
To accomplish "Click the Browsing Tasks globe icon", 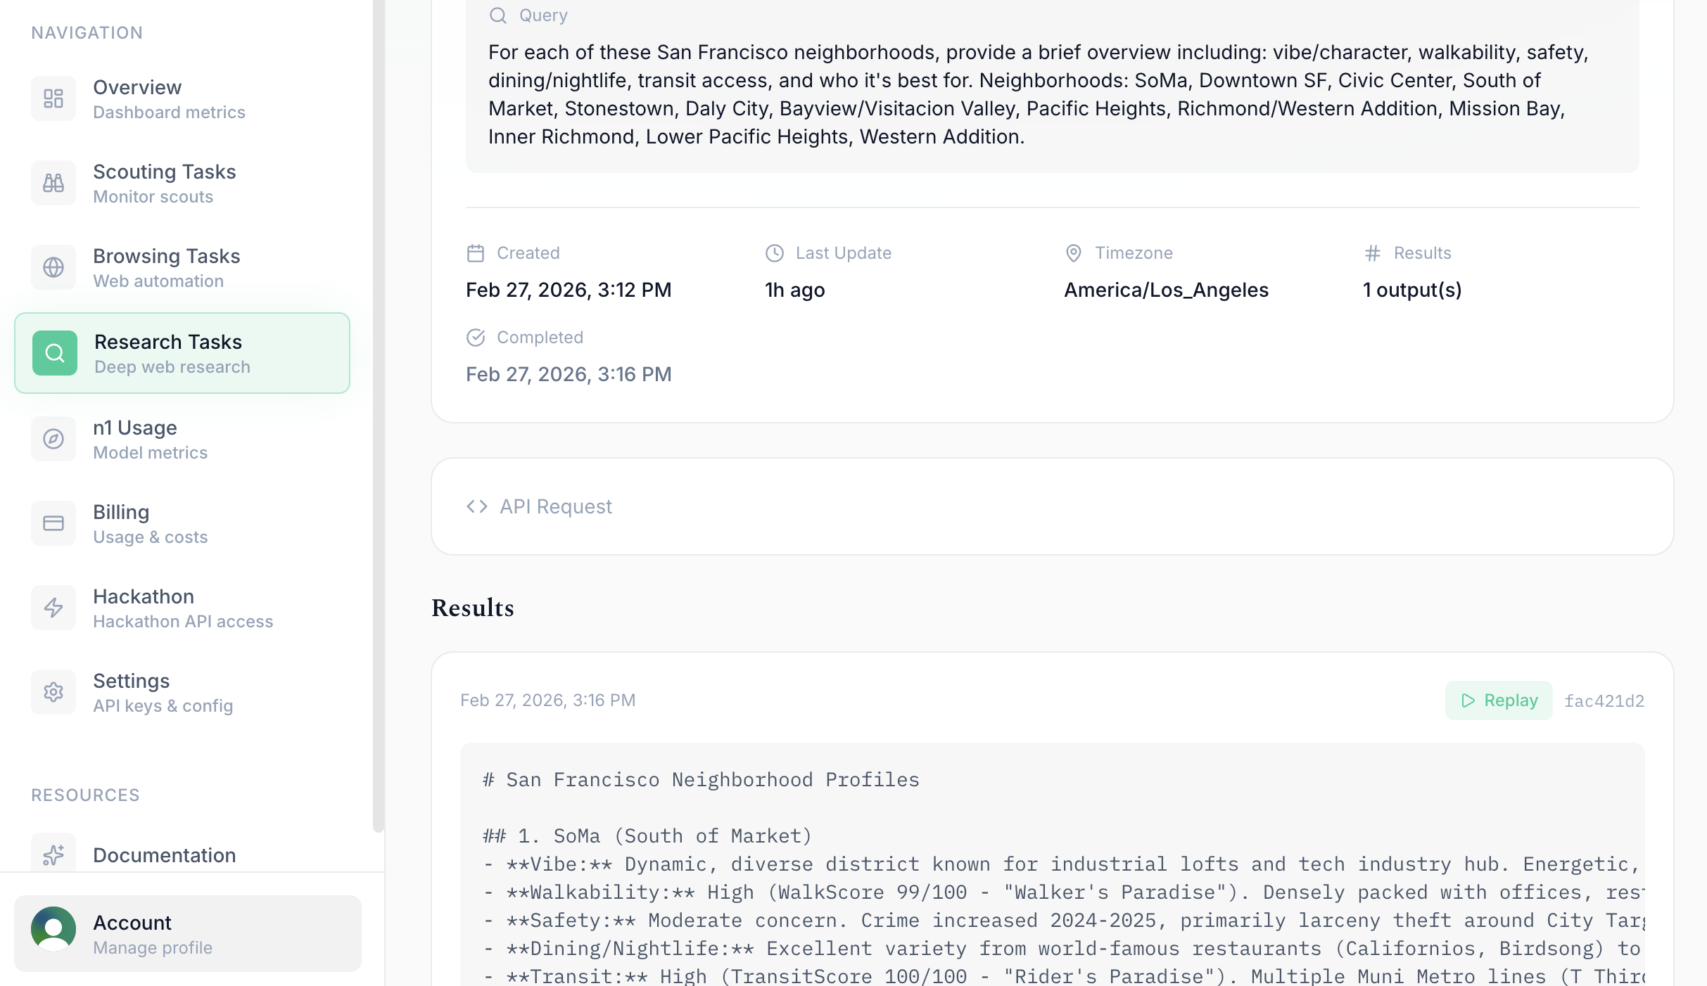I will click(53, 267).
